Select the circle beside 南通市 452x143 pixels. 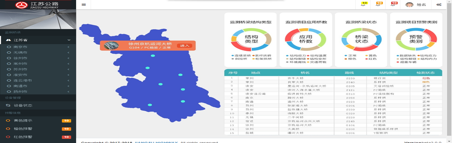click(x=9, y=86)
